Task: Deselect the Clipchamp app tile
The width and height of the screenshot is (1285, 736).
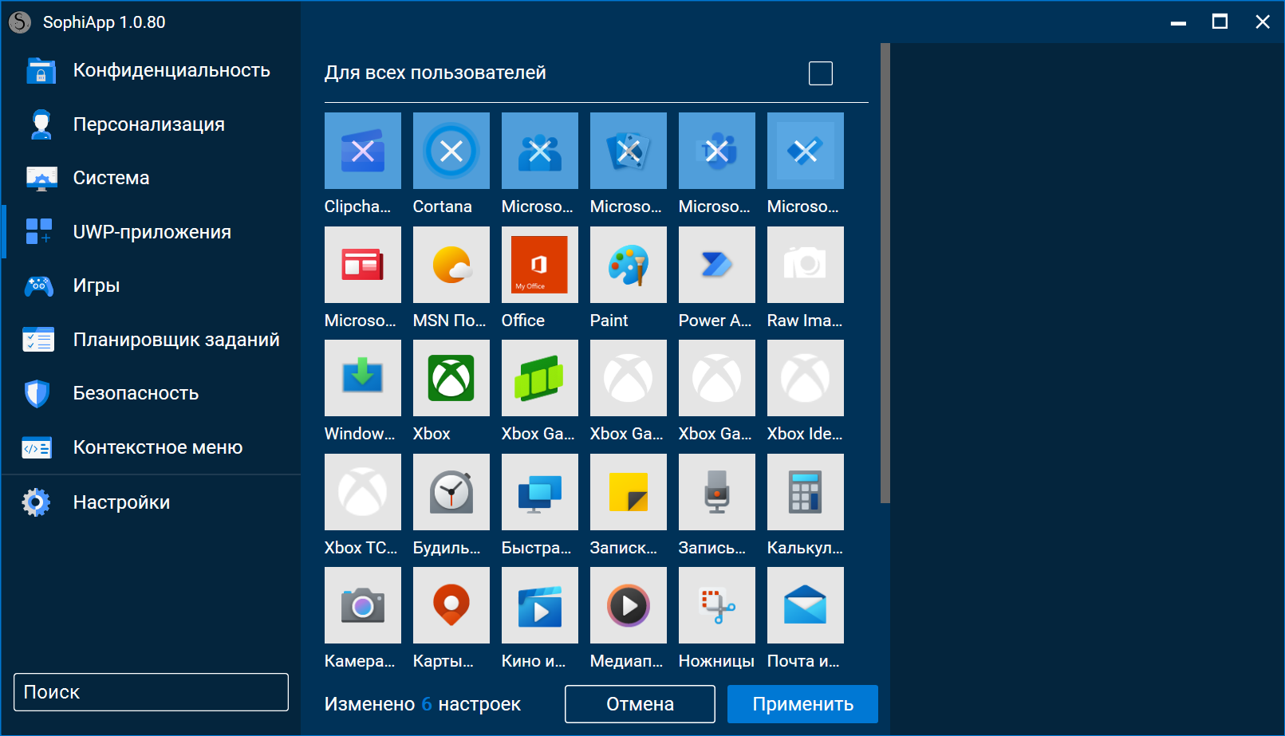Action: click(x=363, y=151)
